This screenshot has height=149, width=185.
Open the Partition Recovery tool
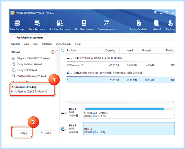coord(60,25)
